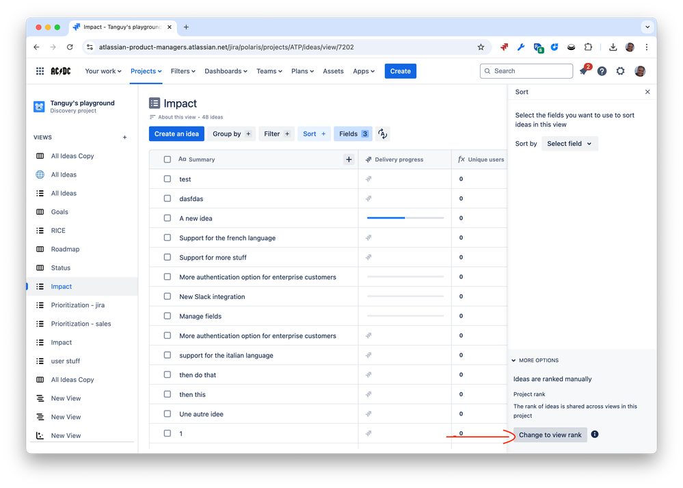
Task: Open the Filters dropdown menu
Action: 183,71
